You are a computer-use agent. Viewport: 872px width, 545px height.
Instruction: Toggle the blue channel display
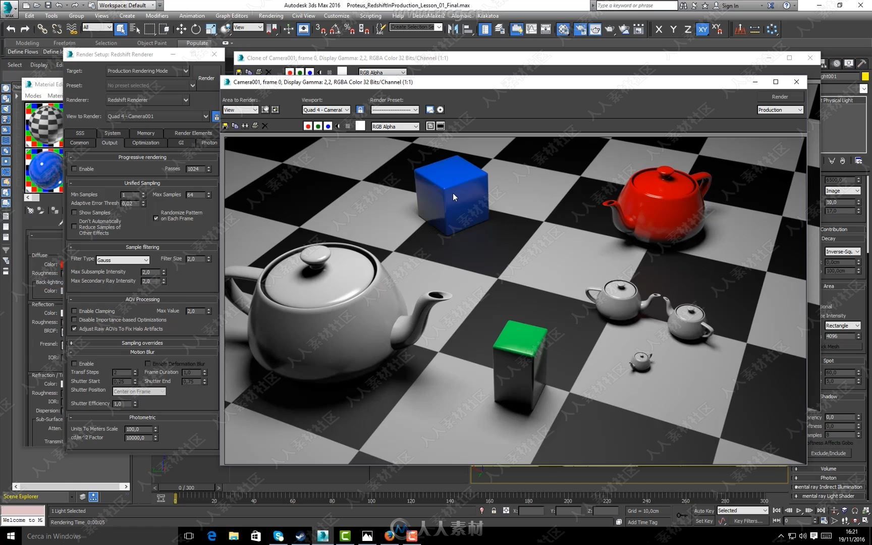coord(328,126)
